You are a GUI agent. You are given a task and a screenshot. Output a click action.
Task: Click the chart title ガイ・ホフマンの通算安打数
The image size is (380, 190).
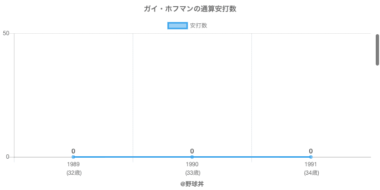point(190,9)
